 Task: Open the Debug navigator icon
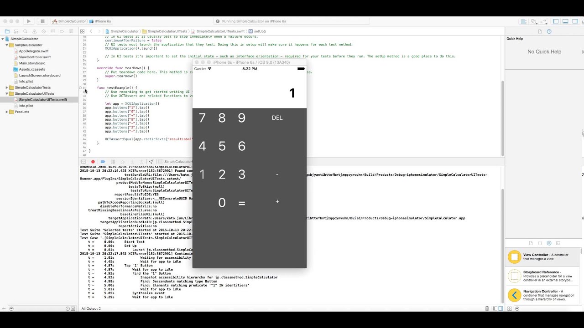pyautogui.click(x=53, y=31)
